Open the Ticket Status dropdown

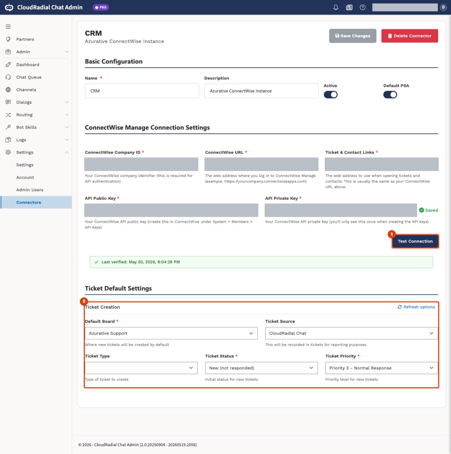click(x=262, y=368)
